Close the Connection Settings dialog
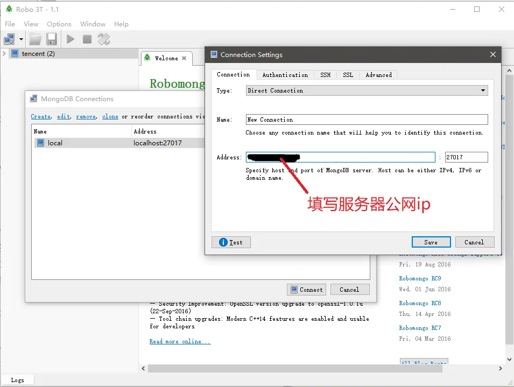This screenshot has width=514, height=387. tap(492, 54)
